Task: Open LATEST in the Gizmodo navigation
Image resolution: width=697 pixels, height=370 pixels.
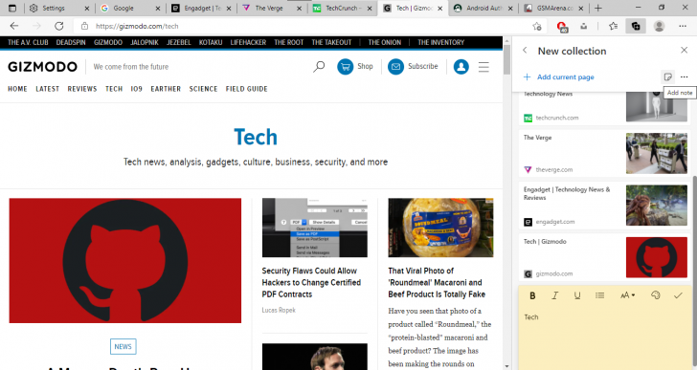Action: (x=48, y=89)
